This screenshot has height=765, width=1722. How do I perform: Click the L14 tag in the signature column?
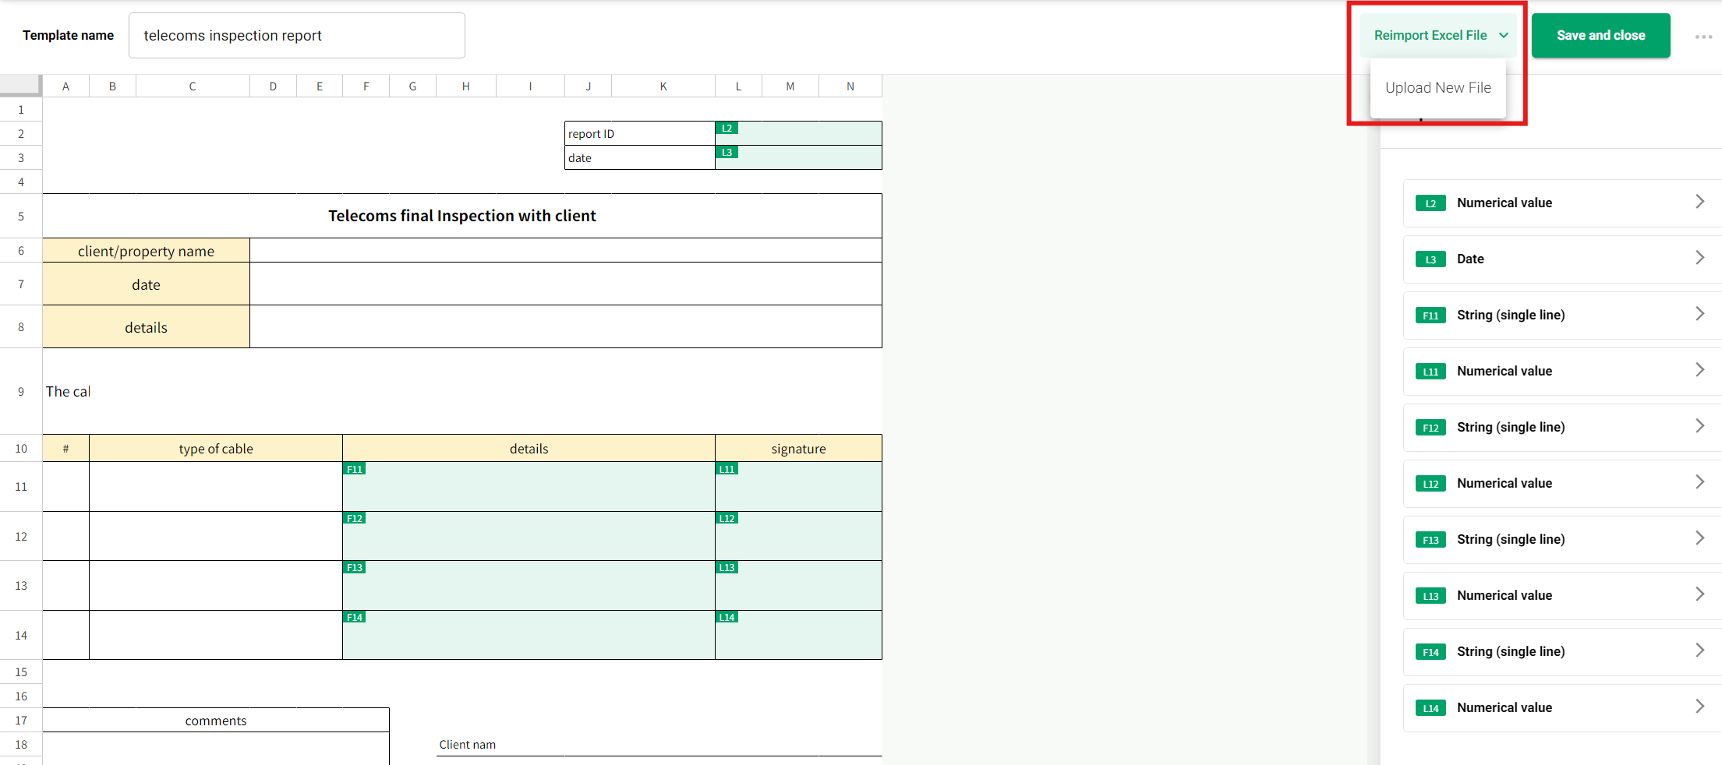point(727,617)
